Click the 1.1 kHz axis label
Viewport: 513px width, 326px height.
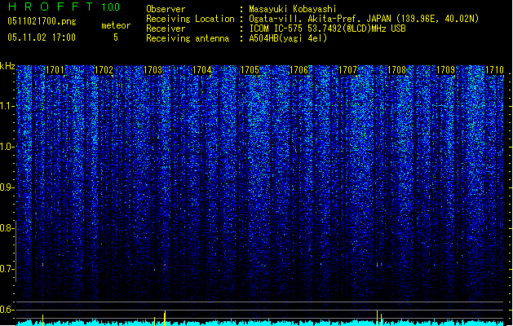coord(7,106)
